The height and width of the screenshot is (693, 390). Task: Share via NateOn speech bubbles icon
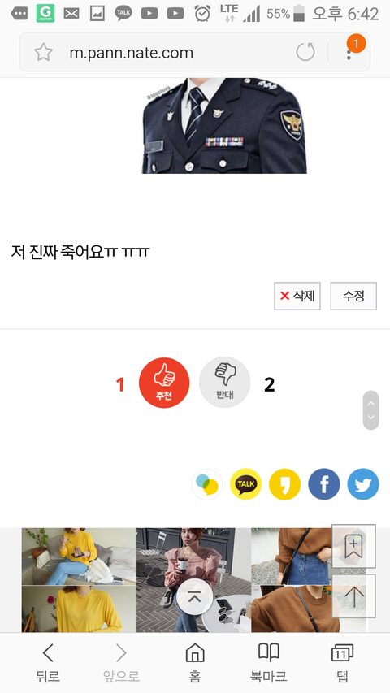coord(207,484)
